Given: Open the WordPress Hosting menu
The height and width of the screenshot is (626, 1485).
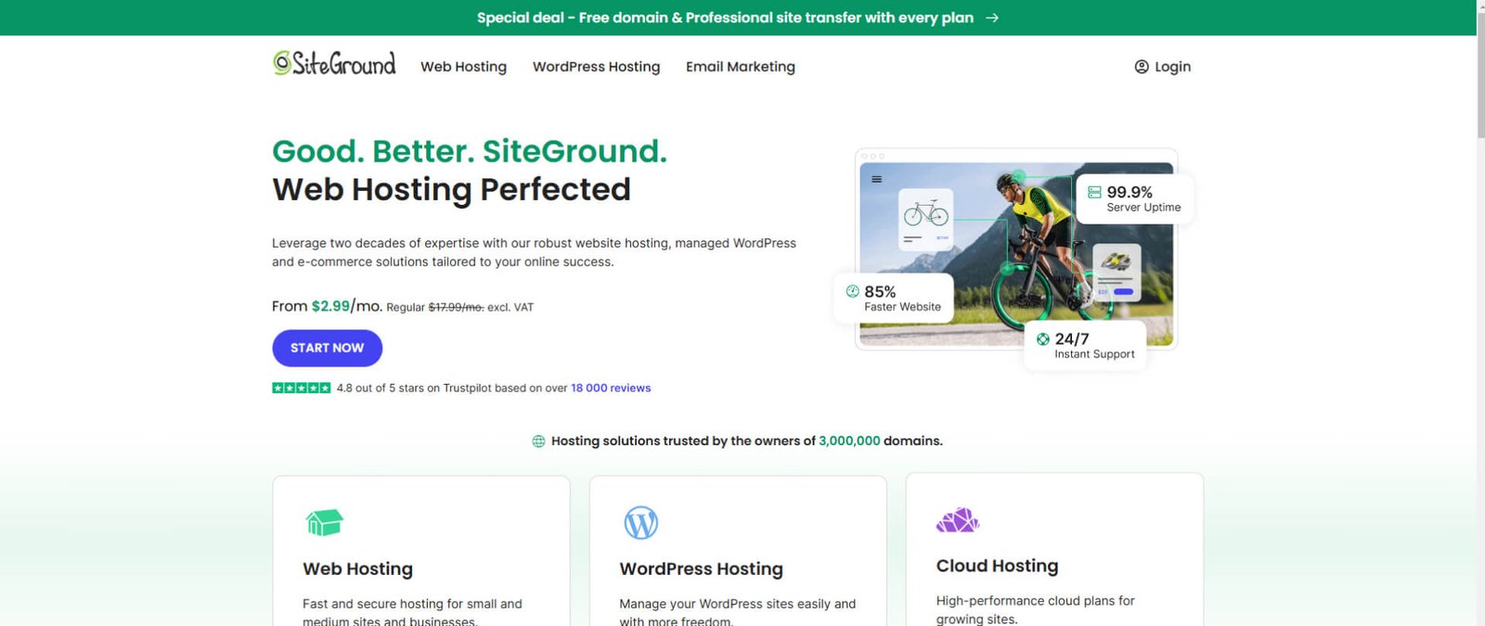Looking at the screenshot, I should click(x=596, y=67).
